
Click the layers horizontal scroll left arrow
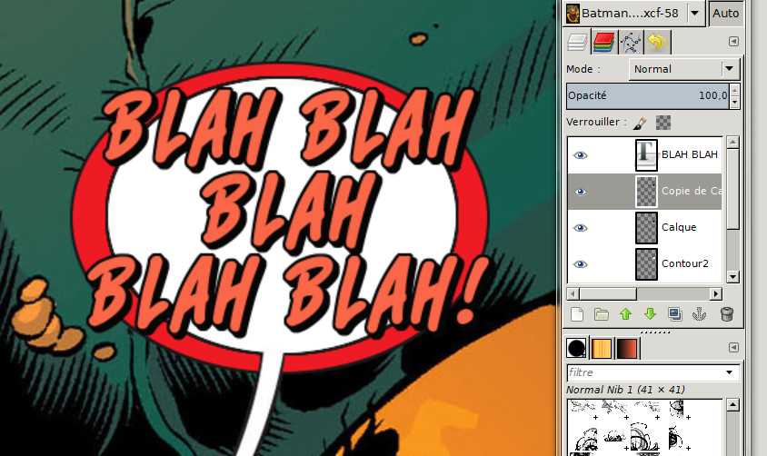pos(573,293)
